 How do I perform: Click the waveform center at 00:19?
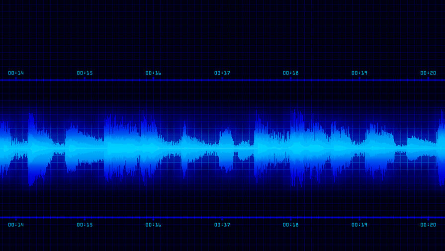pos(359,148)
